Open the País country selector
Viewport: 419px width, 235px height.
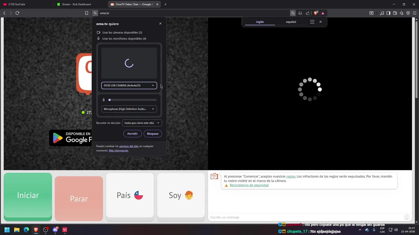tap(130, 195)
